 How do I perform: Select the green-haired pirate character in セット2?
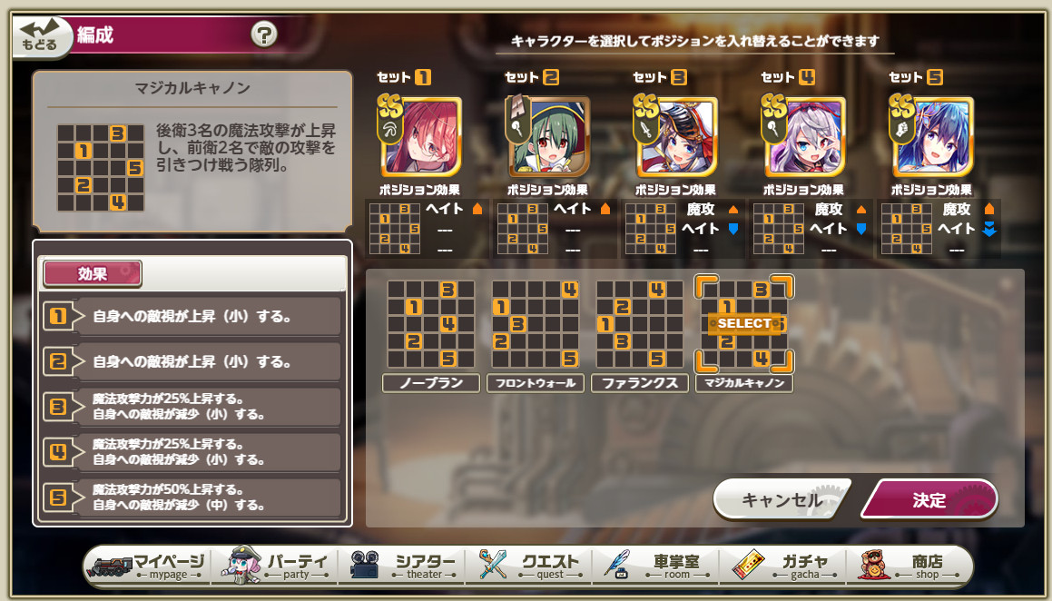click(549, 137)
